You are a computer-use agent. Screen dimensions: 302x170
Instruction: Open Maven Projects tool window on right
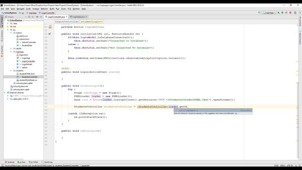(300, 38)
